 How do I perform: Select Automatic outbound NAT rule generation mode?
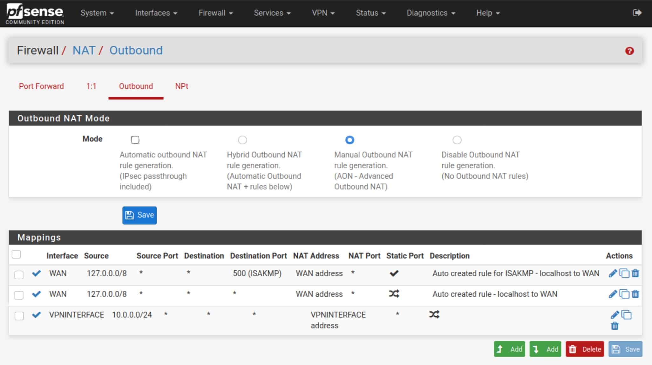click(x=135, y=140)
